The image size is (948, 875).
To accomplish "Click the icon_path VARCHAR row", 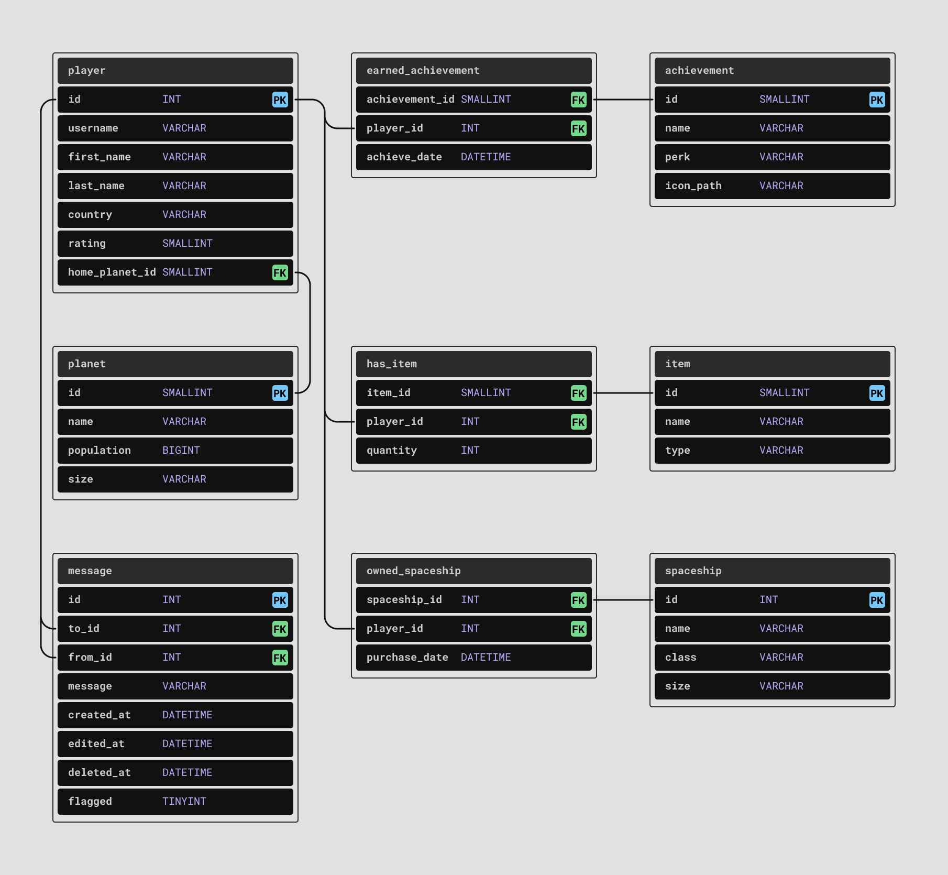I will pos(773,186).
